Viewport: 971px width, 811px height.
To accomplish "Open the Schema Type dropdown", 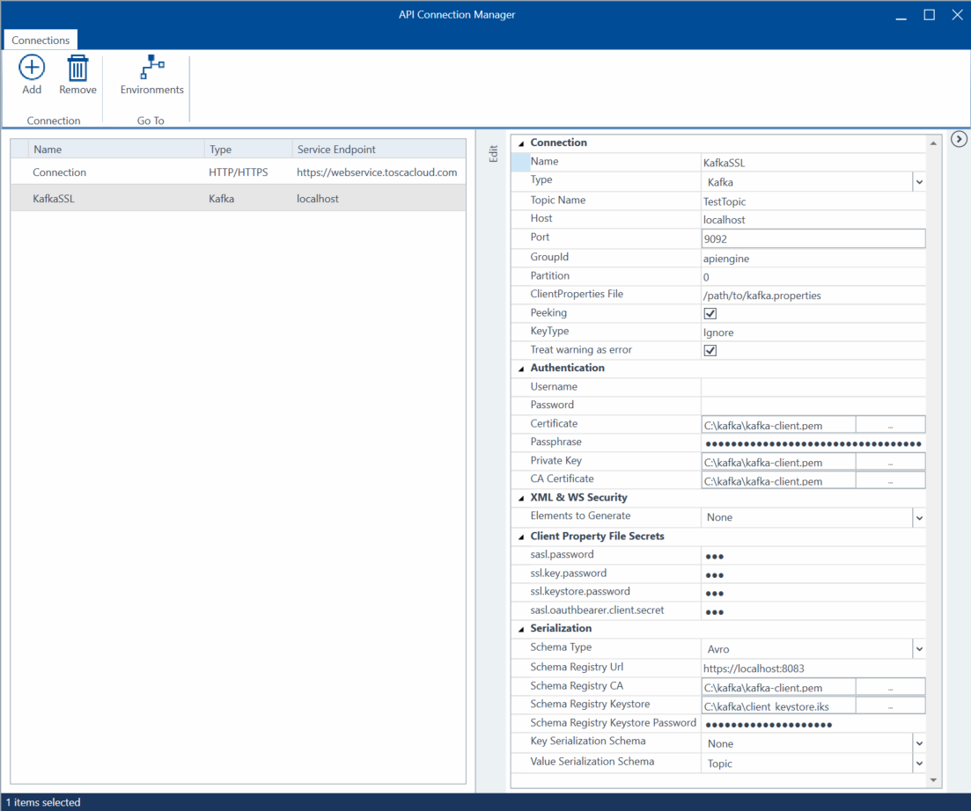I will [918, 649].
